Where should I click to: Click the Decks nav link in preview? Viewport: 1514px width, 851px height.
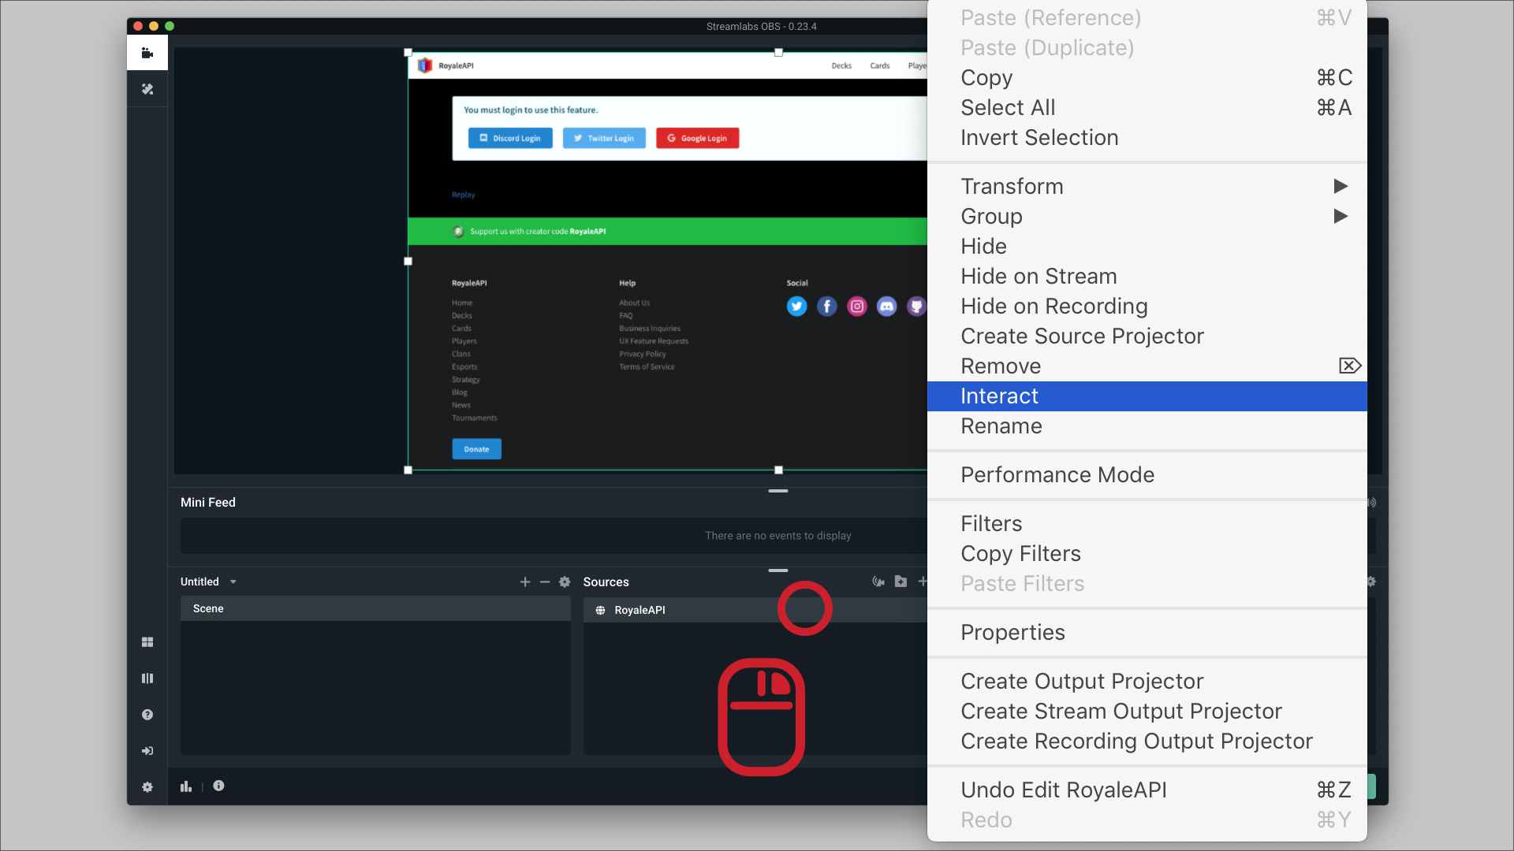[841, 65]
